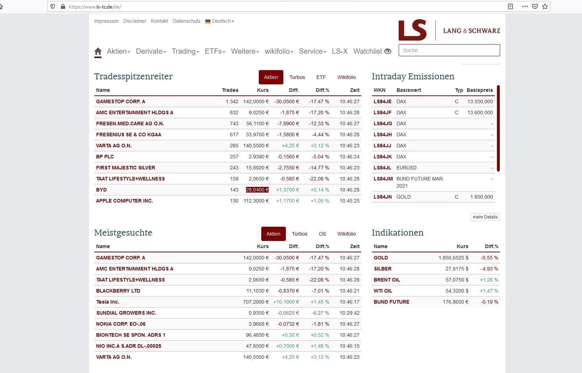The width and height of the screenshot is (582, 373).
Task: Open APPLE COMPUTER INC. stock
Action: click(x=125, y=201)
